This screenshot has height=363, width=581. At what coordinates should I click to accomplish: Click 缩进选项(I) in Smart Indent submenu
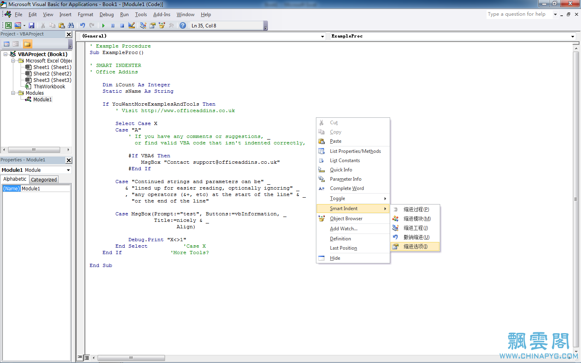(415, 246)
